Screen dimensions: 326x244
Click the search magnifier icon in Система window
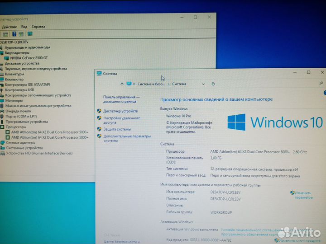(x=321, y=83)
